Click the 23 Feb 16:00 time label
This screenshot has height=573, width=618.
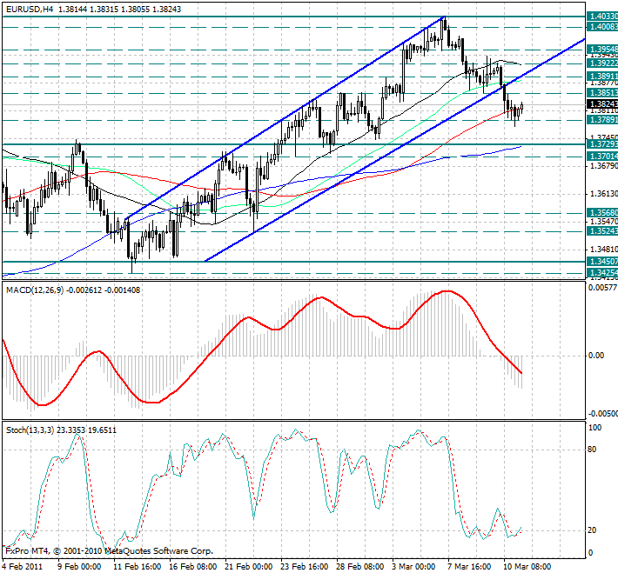(305, 567)
